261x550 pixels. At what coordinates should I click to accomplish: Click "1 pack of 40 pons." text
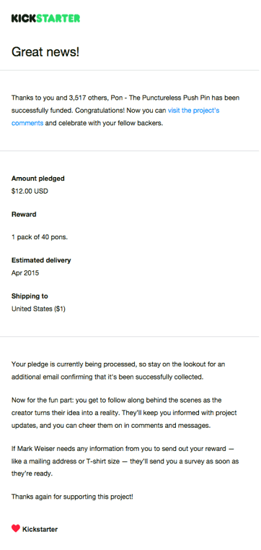[40, 237]
